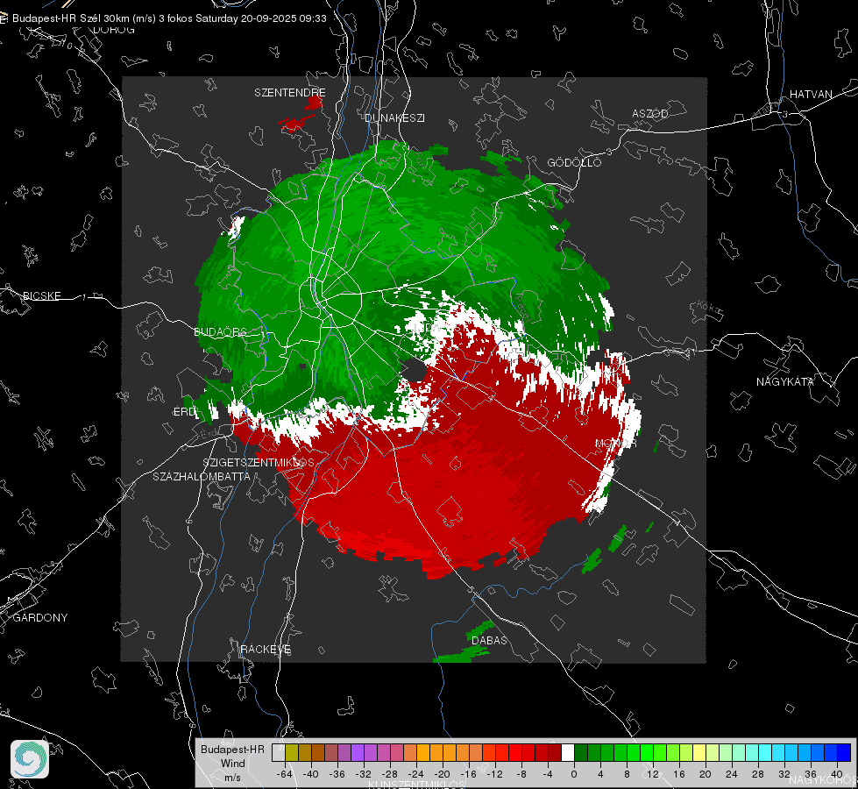Viewport: 858px width, 789px height.
Task: Click the dark radar-center hole in the velocity map
Action: tap(415, 370)
